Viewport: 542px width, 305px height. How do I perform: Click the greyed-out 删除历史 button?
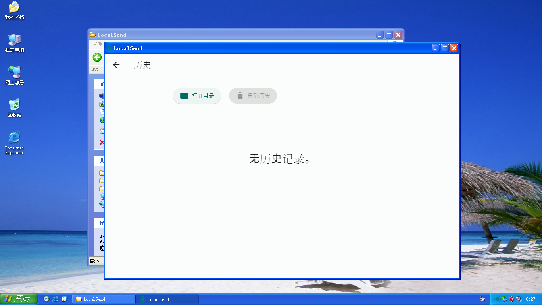(253, 96)
